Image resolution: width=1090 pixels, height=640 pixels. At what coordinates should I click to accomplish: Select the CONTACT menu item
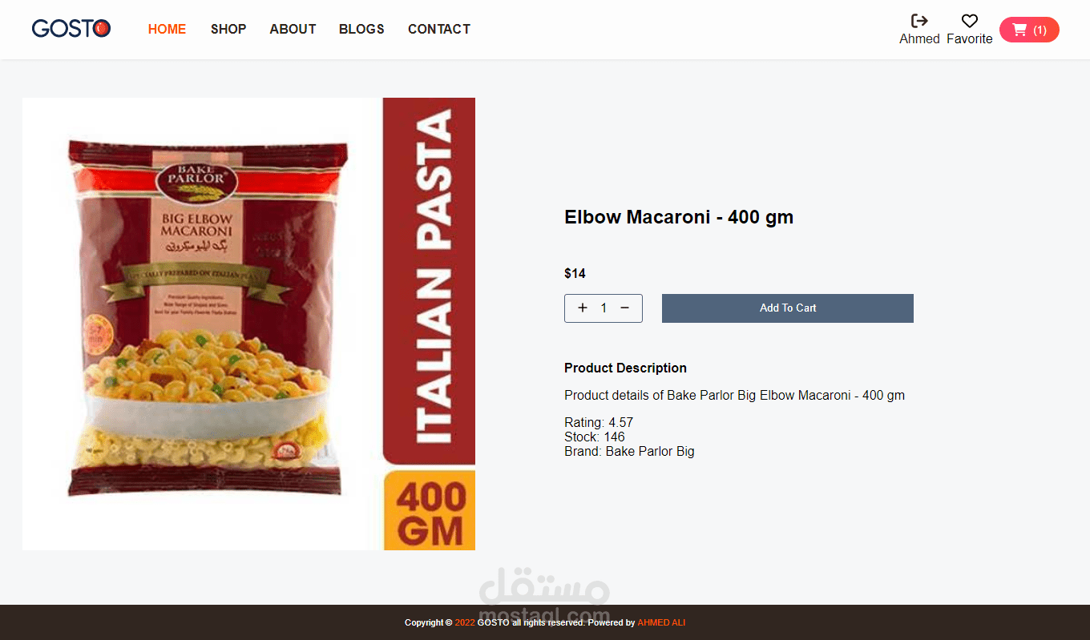click(439, 29)
